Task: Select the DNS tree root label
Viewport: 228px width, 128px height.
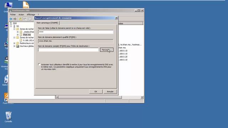Action: tap(15, 23)
